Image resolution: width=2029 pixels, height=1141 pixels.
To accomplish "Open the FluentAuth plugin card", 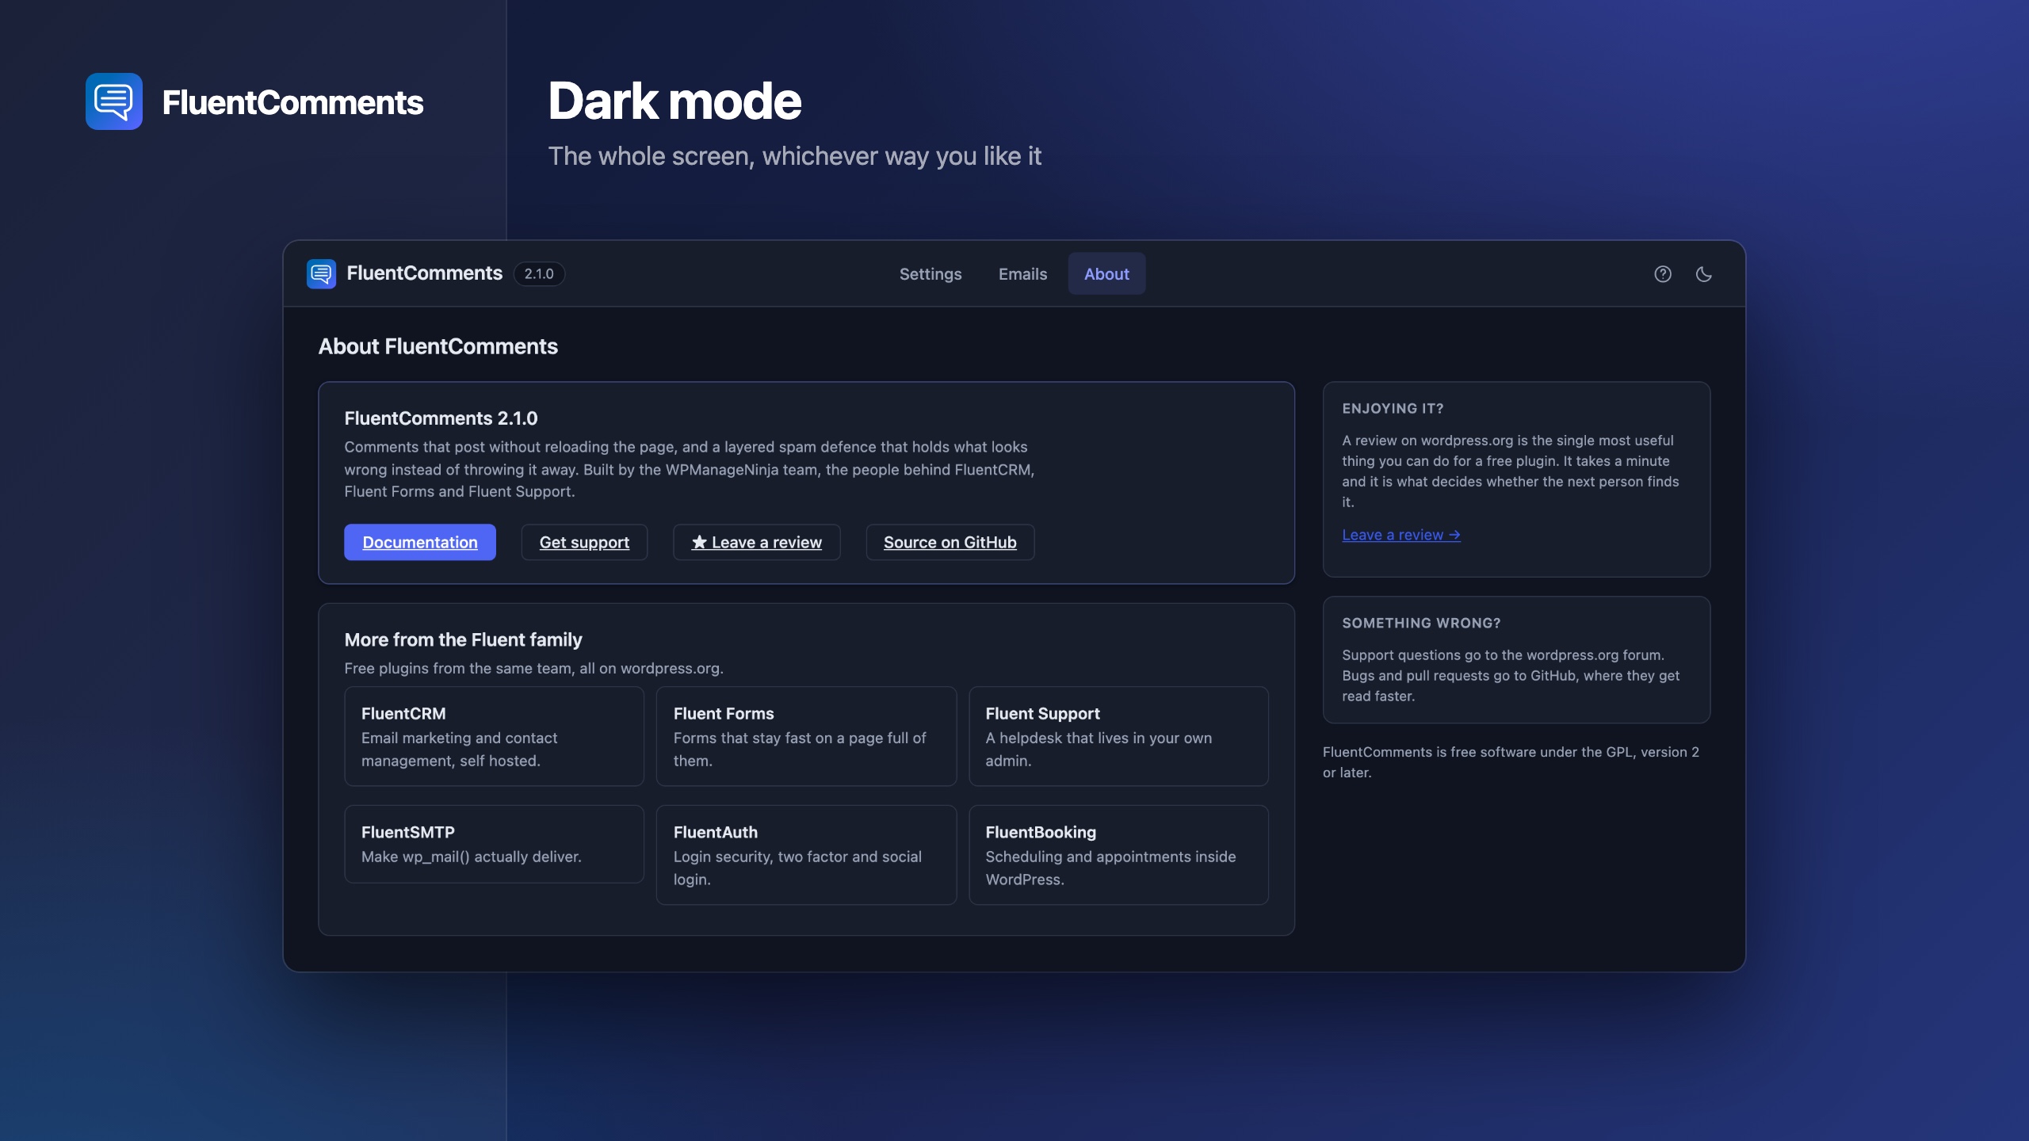I will [806, 855].
